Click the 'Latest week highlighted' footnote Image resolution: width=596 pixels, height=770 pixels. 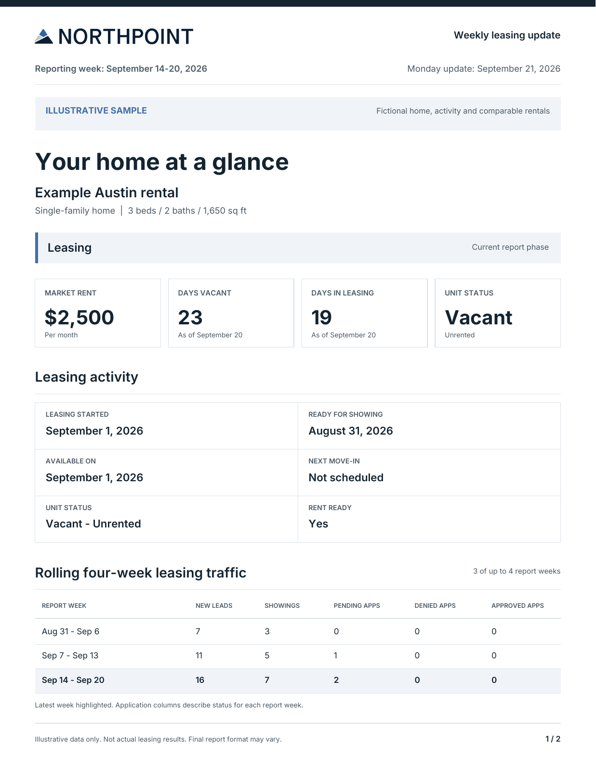coord(169,705)
